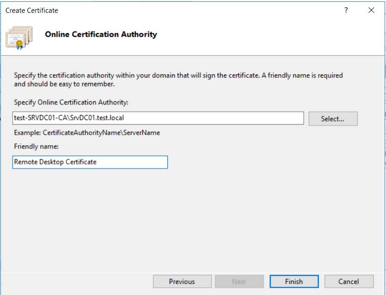This screenshot has height=295, width=386.
Task: Click the instruction paragraph about signing the certificate
Action: click(178, 80)
